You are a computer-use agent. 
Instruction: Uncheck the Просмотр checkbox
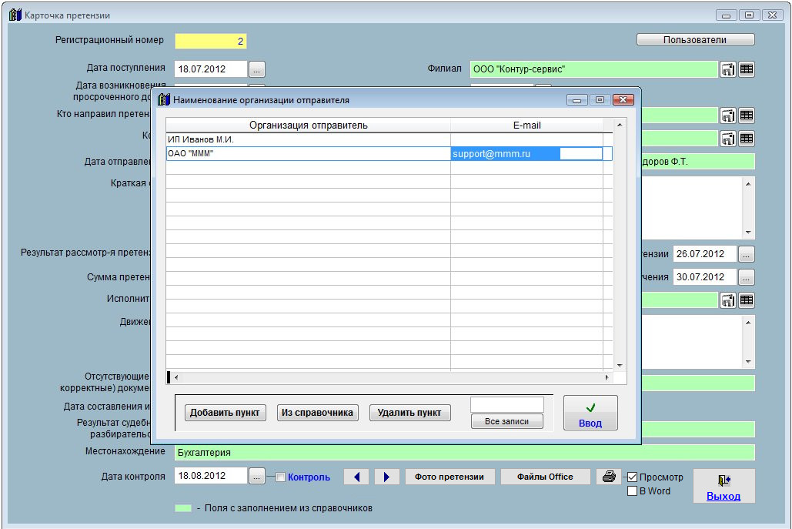coord(633,477)
